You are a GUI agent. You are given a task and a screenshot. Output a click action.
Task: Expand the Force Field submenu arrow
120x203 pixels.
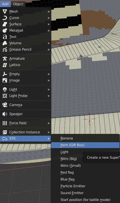49,123
